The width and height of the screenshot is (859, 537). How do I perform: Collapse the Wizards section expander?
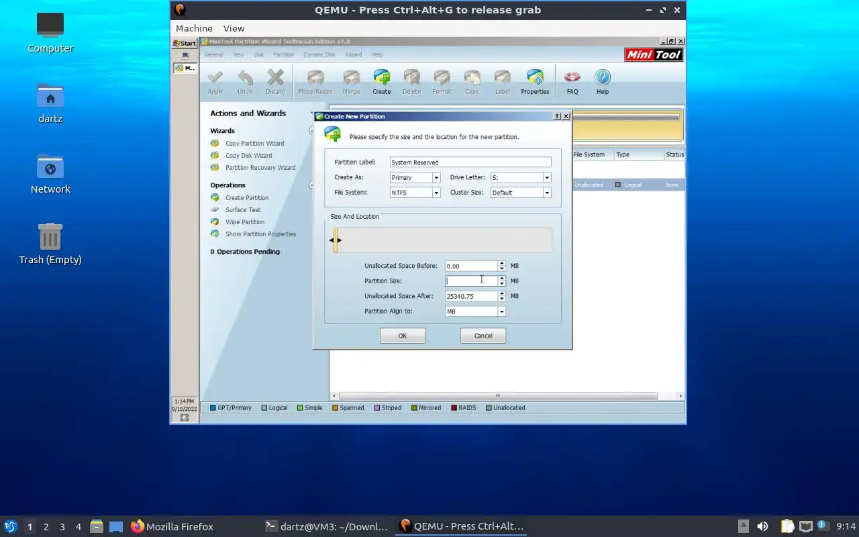[x=311, y=131]
